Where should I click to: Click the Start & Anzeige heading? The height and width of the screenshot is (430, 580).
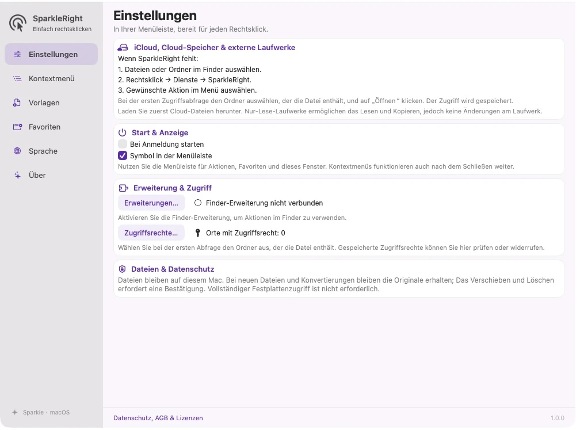pos(160,132)
